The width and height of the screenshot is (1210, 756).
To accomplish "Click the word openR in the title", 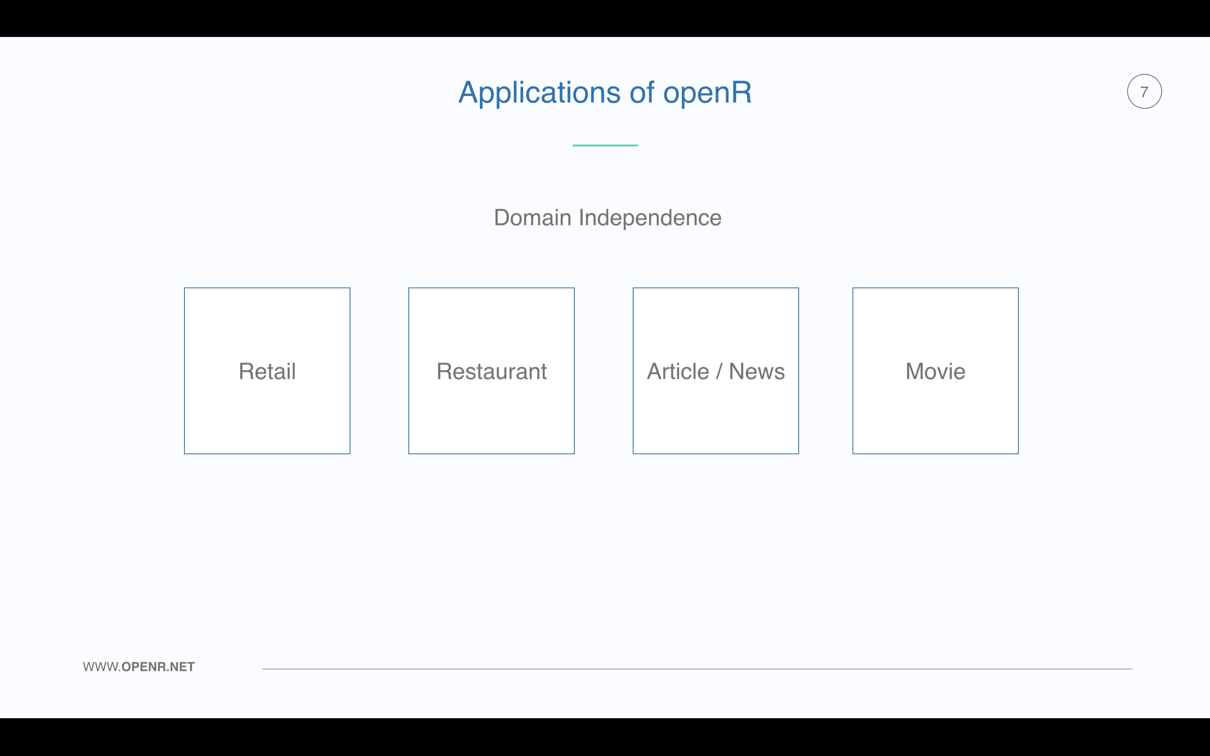I will pyautogui.click(x=707, y=93).
